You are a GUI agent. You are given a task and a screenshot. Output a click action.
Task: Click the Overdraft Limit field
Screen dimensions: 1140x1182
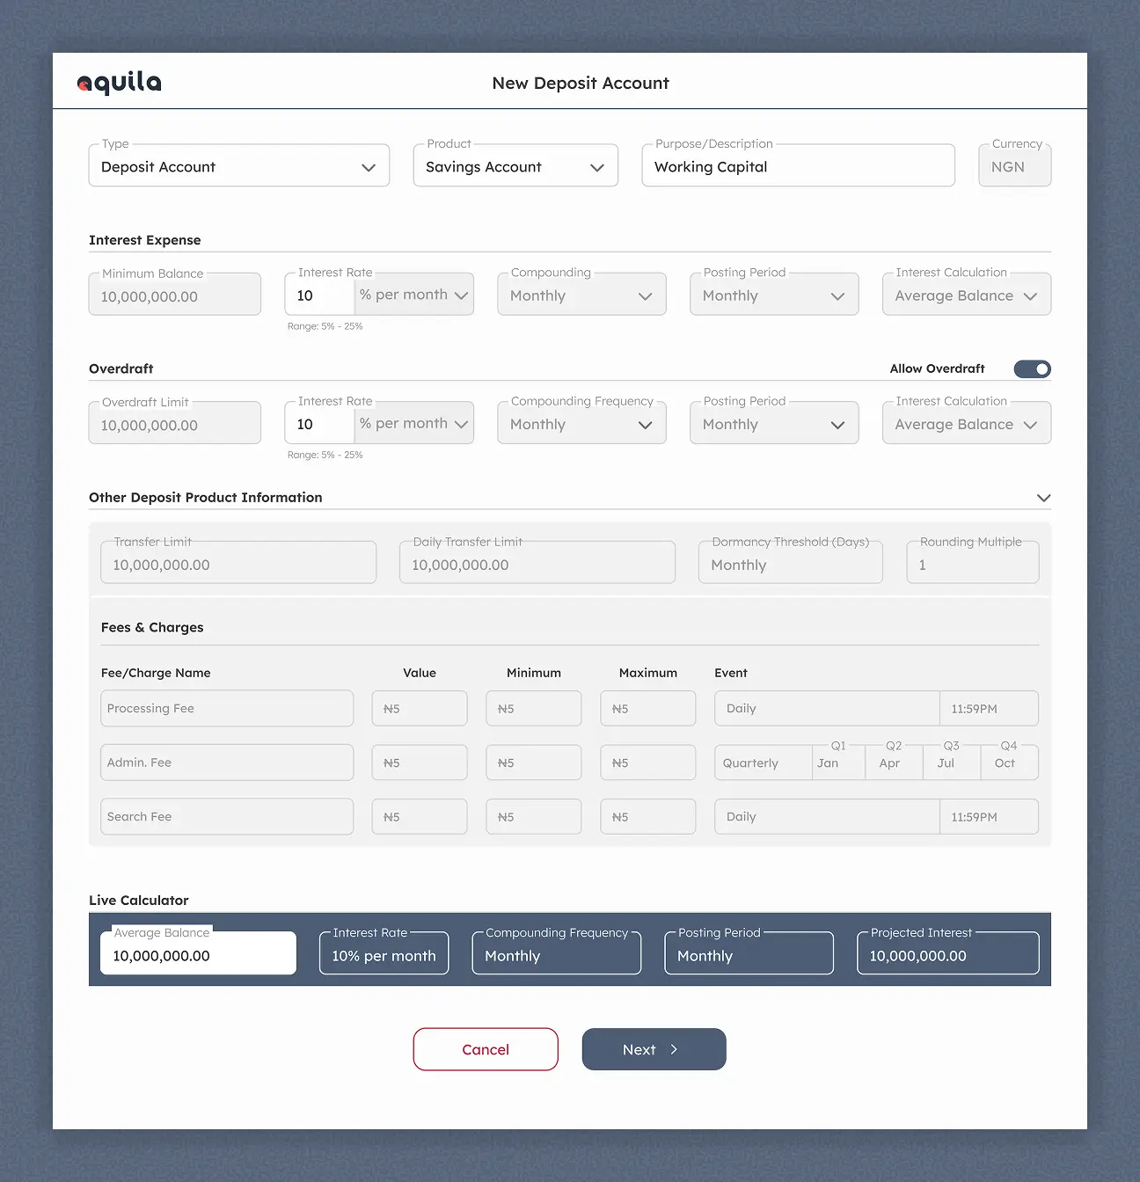tap(175, 423)
